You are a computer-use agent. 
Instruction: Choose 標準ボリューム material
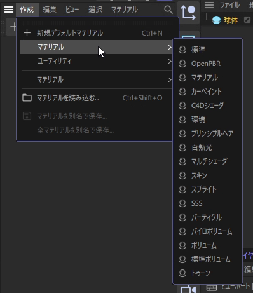(x=208, y=259)
